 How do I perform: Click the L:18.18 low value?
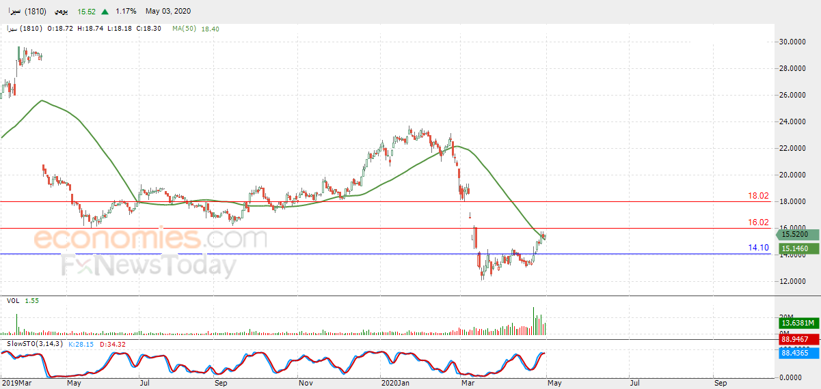click(118, 29)
